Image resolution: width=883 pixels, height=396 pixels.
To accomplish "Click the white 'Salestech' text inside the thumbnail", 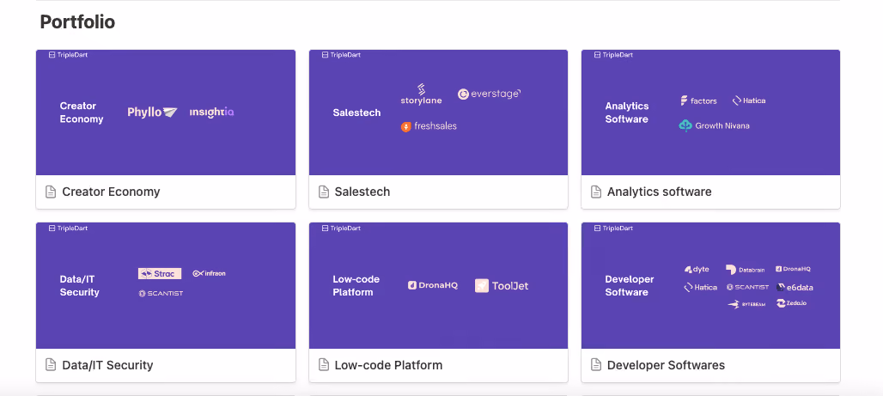I will [356, 113].
